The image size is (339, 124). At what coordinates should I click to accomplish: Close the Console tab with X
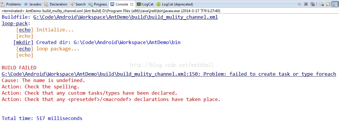pos(132,4)
